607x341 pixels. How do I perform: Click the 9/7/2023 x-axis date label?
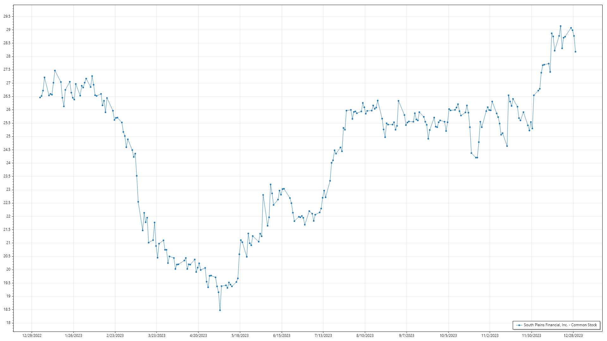tap(407, 336)
